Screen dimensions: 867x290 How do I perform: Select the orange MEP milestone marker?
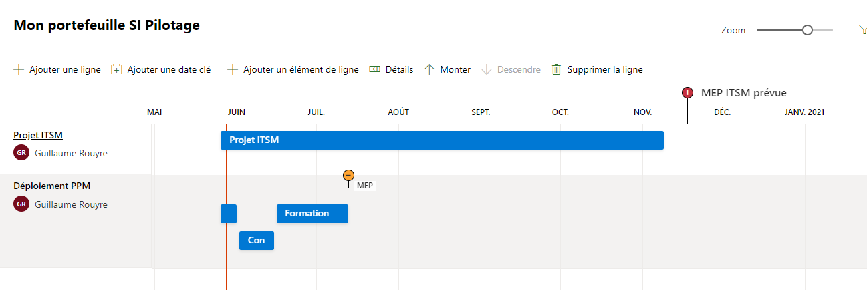[348, 175]
